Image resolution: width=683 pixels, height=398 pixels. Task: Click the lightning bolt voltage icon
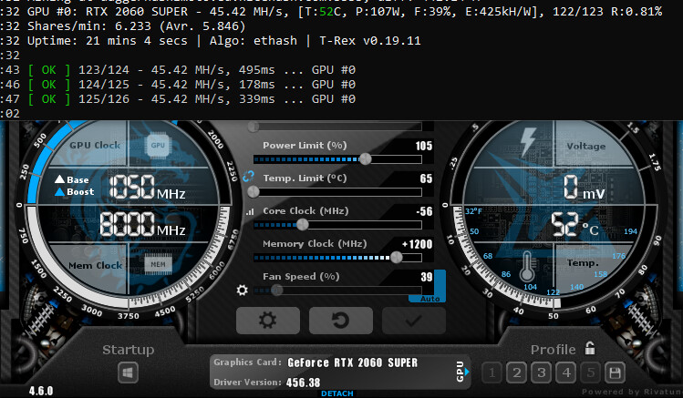point(528,142)
